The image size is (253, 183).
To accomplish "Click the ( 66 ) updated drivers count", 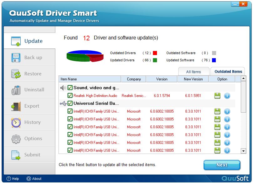I will pos(147,60).
